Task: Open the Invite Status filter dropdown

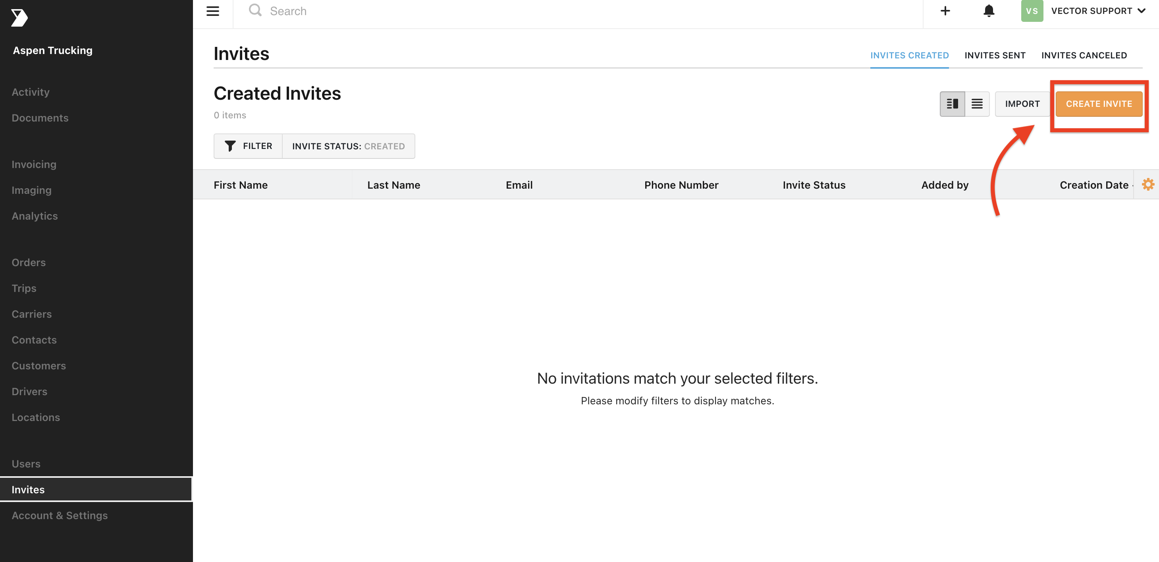Action: pos(348,146)
